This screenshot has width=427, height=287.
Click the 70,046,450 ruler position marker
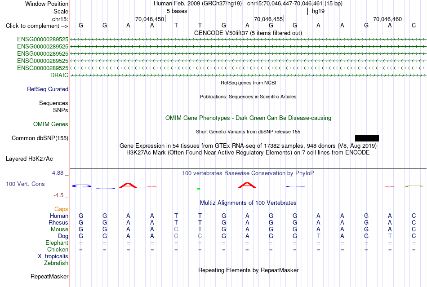(150, 19)
